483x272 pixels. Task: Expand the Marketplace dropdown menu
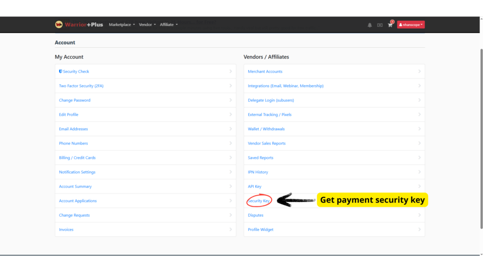click(122, 25)
